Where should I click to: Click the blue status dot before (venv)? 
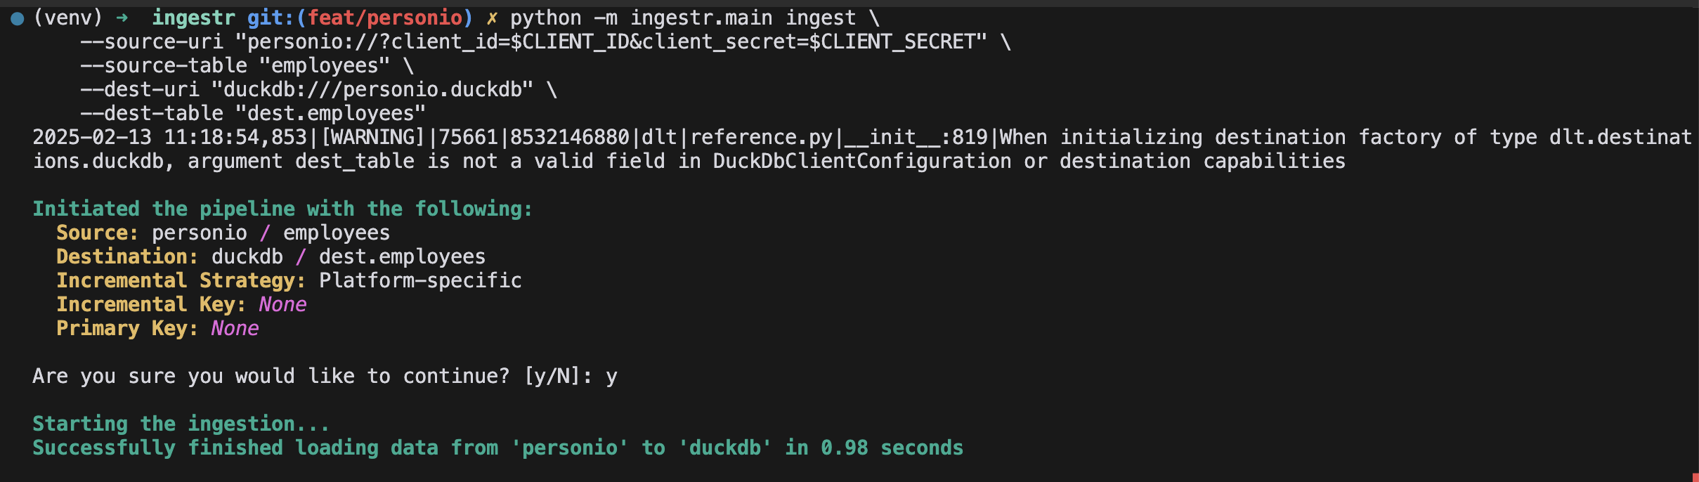pyautogui.click(x=18, y=19)
